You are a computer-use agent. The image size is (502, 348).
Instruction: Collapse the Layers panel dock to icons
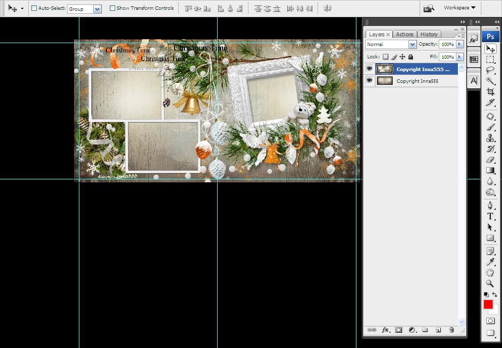(463, 22)
